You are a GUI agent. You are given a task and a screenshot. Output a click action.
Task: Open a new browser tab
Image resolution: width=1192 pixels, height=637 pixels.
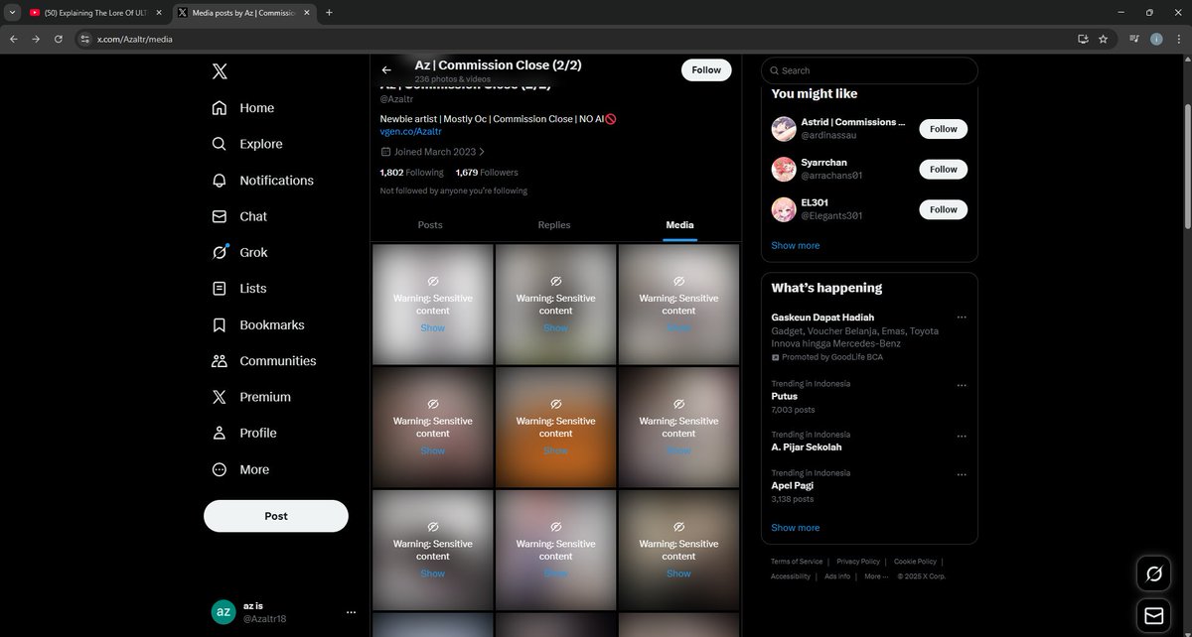point(329,13)
